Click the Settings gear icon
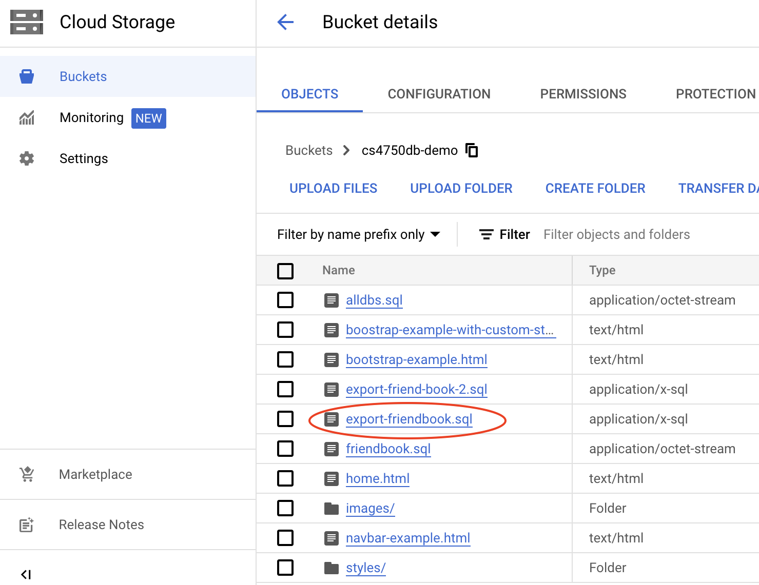 (27, 158)
